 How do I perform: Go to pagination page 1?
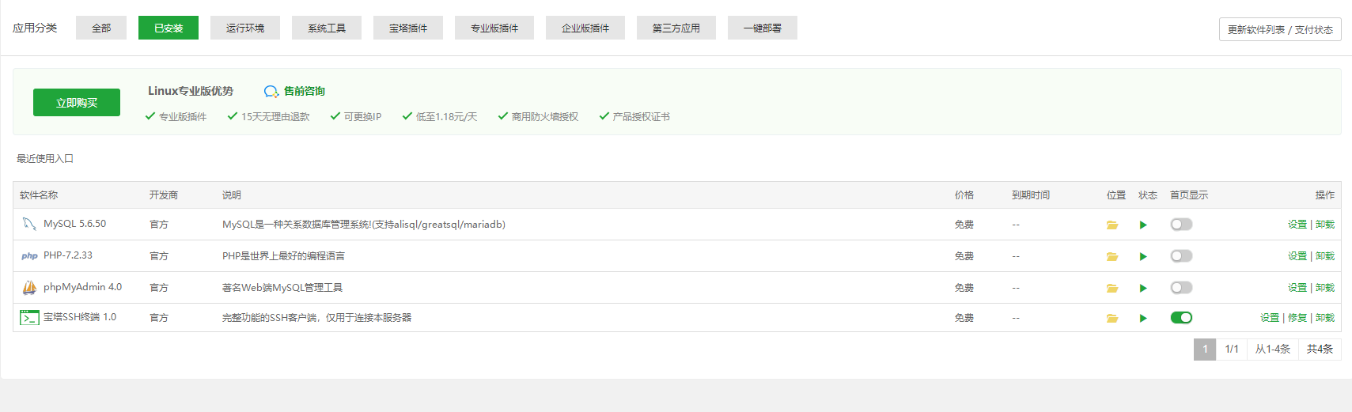(1205, 349)
